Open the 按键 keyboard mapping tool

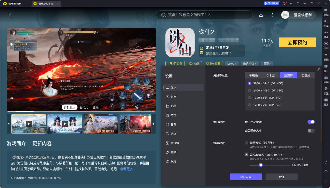tap(326, 11)
